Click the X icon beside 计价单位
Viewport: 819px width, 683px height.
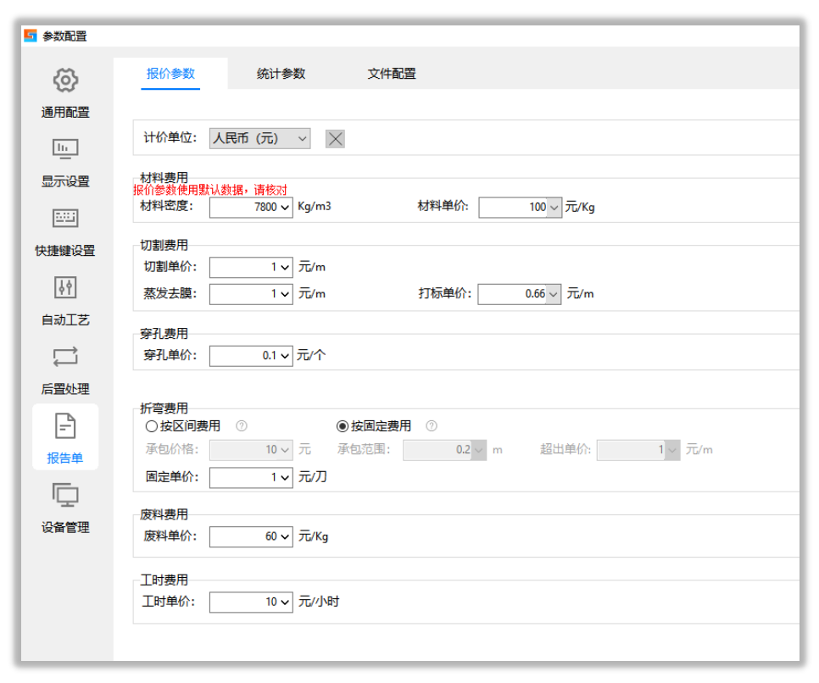click(x=335, y=139)
